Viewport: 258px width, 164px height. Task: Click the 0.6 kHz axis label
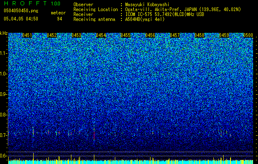pyautogui.click(x=4, y=156)
